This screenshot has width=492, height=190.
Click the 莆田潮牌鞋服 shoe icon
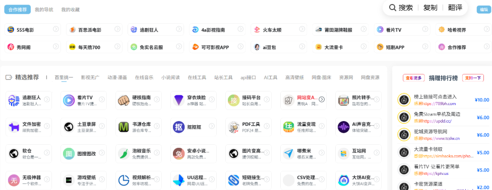319,30
